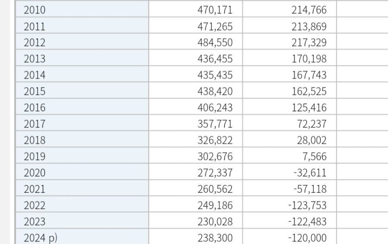
Task: Select the 2011 year cell
Action: coord(82,25)
